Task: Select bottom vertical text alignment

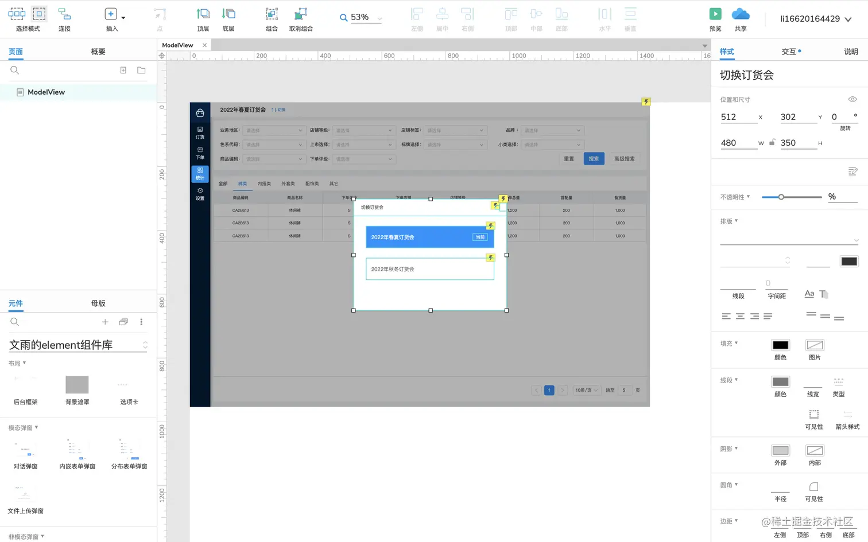Action: (839, 318)
